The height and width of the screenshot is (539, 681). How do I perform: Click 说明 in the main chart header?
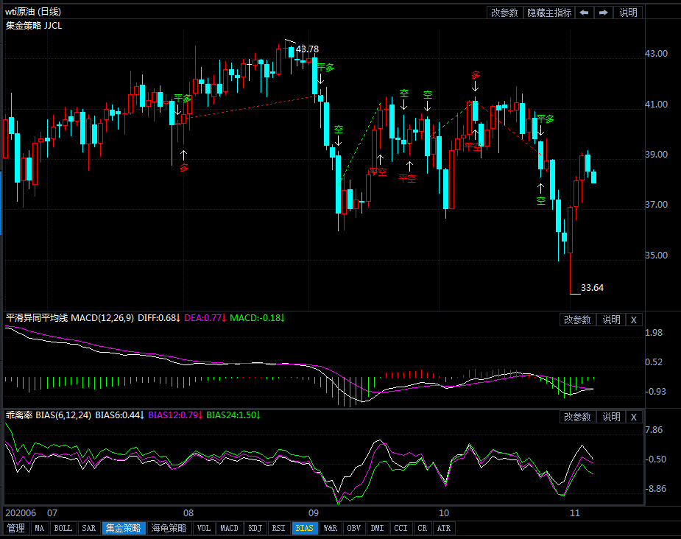[x=629, y=13]
